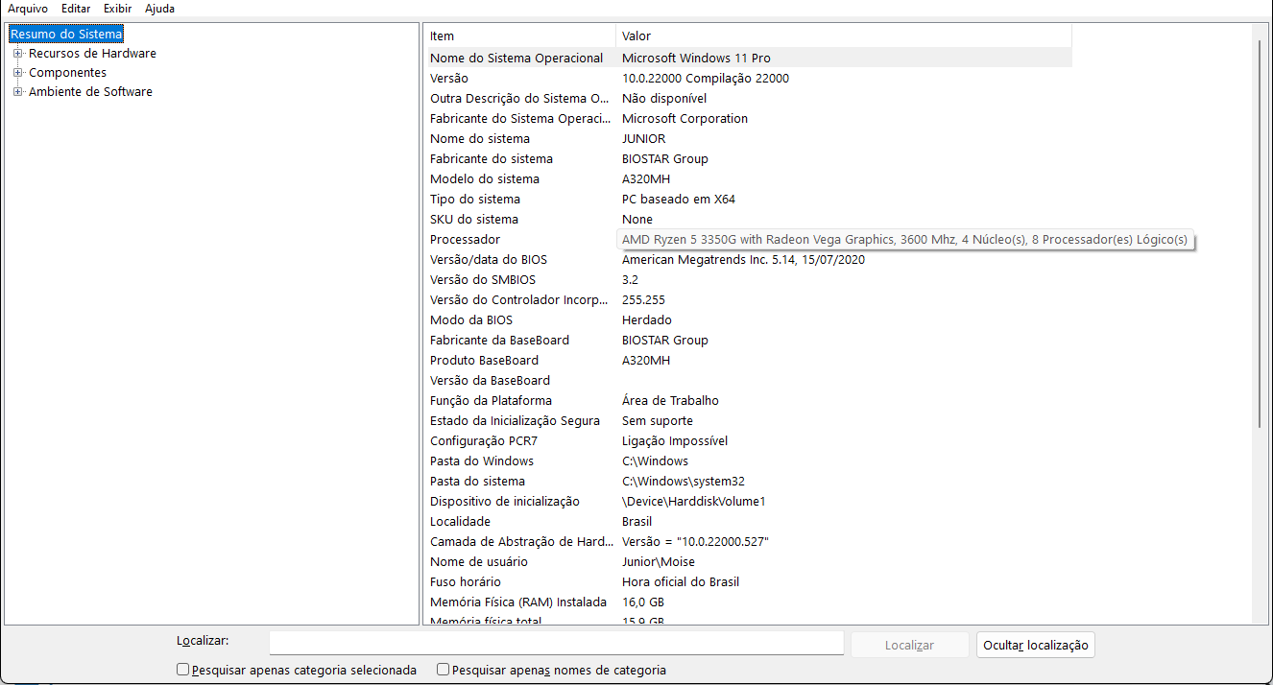Enable Pesquisar apenas nomes de categoria checkbox
Image resolution: width=1273 pixels, height=685 pixels.
pos(443,670)
